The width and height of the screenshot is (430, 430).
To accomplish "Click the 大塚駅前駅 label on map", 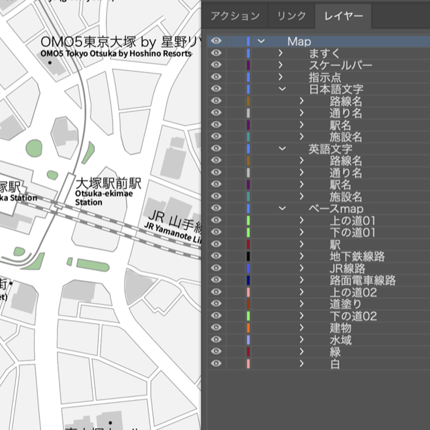I will pyautogui.click(x=108, y=184).
